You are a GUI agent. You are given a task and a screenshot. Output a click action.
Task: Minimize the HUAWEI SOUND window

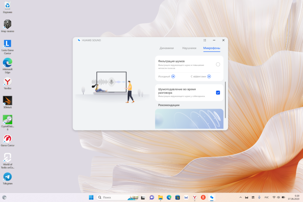point(214,40)
